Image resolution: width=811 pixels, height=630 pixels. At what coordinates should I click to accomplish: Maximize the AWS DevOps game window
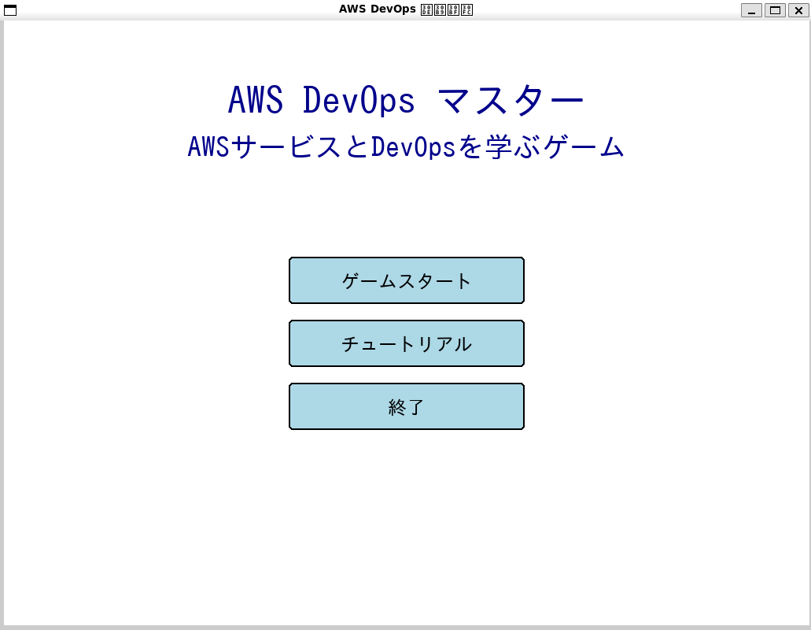pyautogui.click(x=776, y=10)
